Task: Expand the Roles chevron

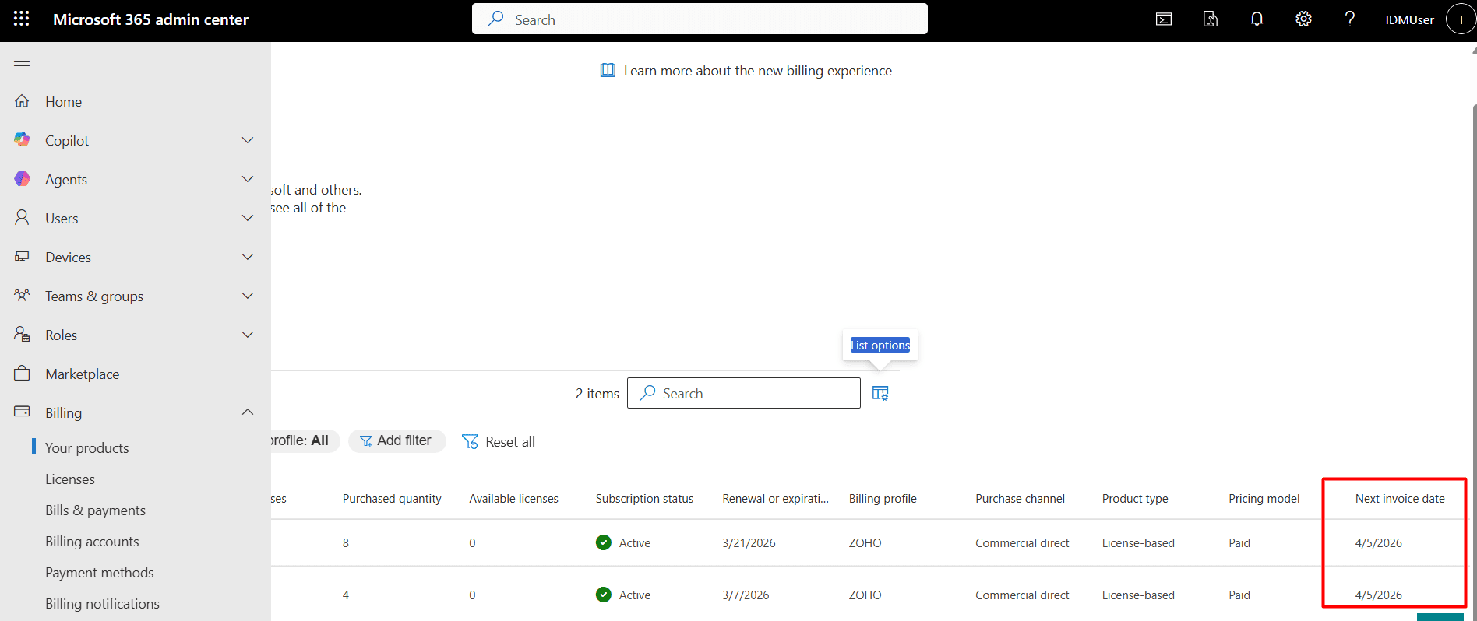Action: tap(248, 335)
